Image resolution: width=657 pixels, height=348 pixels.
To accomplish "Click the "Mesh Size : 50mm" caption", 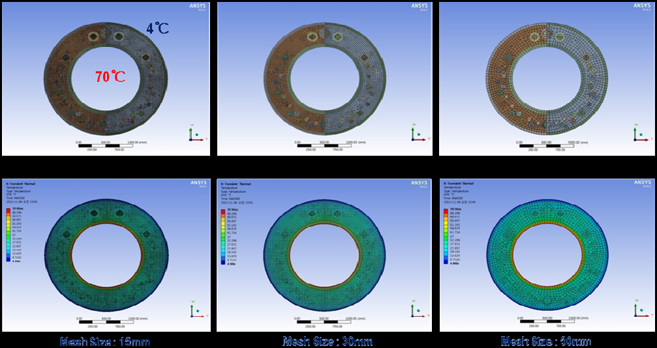I will tap(545, 341).
